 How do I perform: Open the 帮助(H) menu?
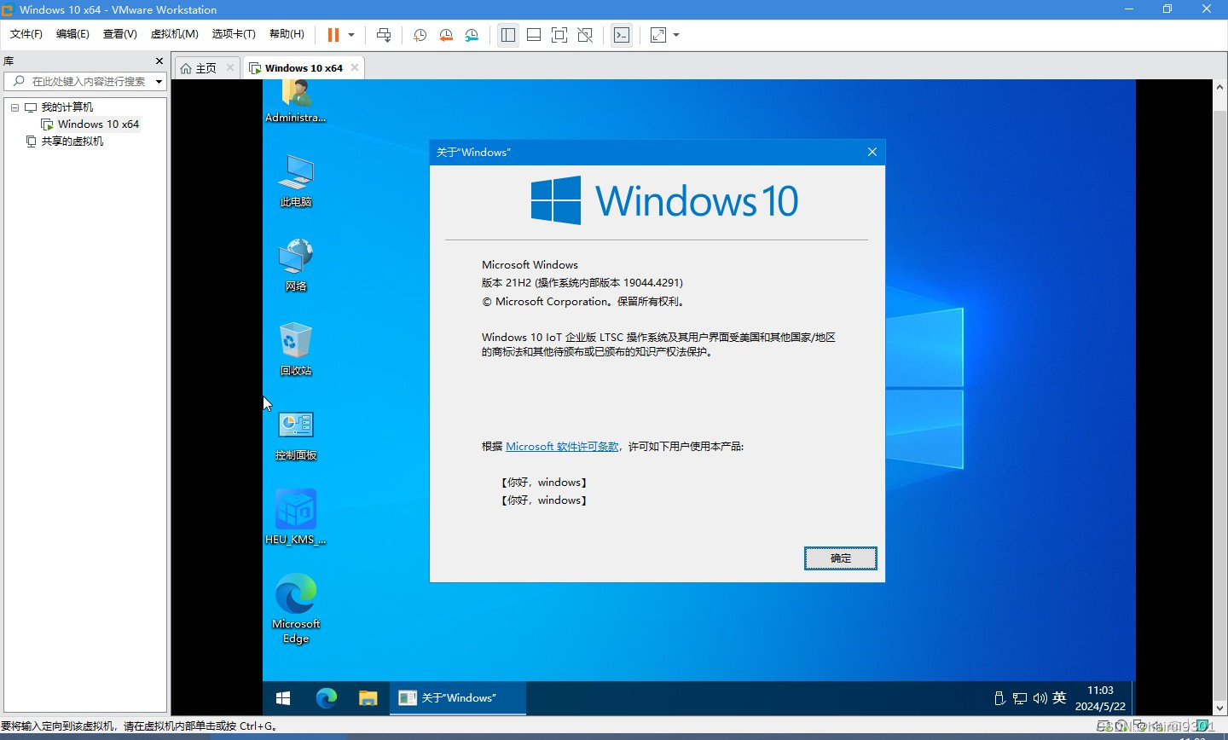pos(287,34)
